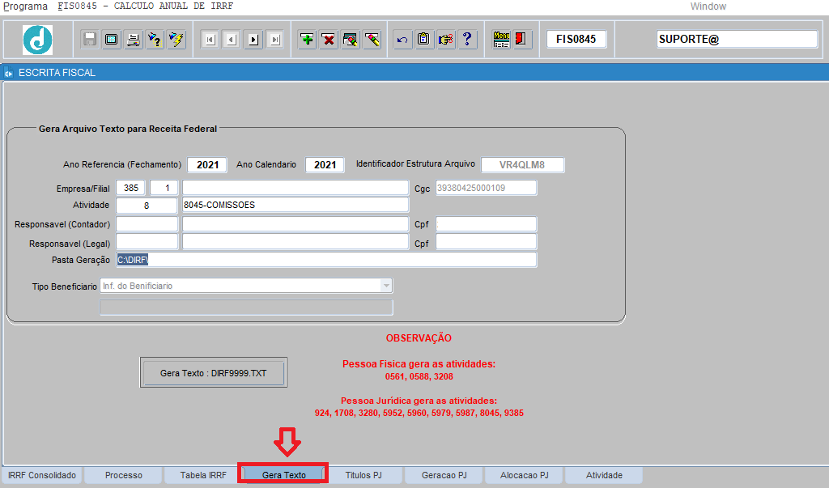Viewport: 829px width, 488px height.
Task: Click Empresa field with value 385
Action: (x=130, y=188)
